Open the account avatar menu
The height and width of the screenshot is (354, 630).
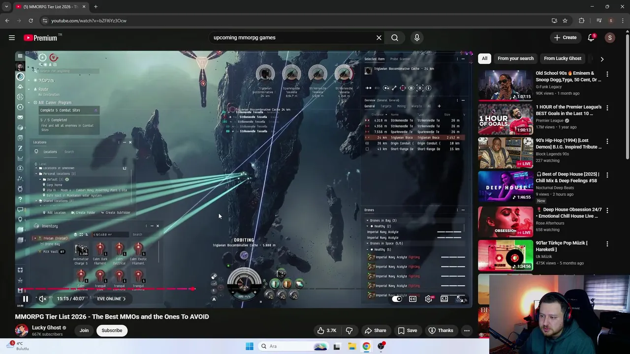(x=610, y=37)
